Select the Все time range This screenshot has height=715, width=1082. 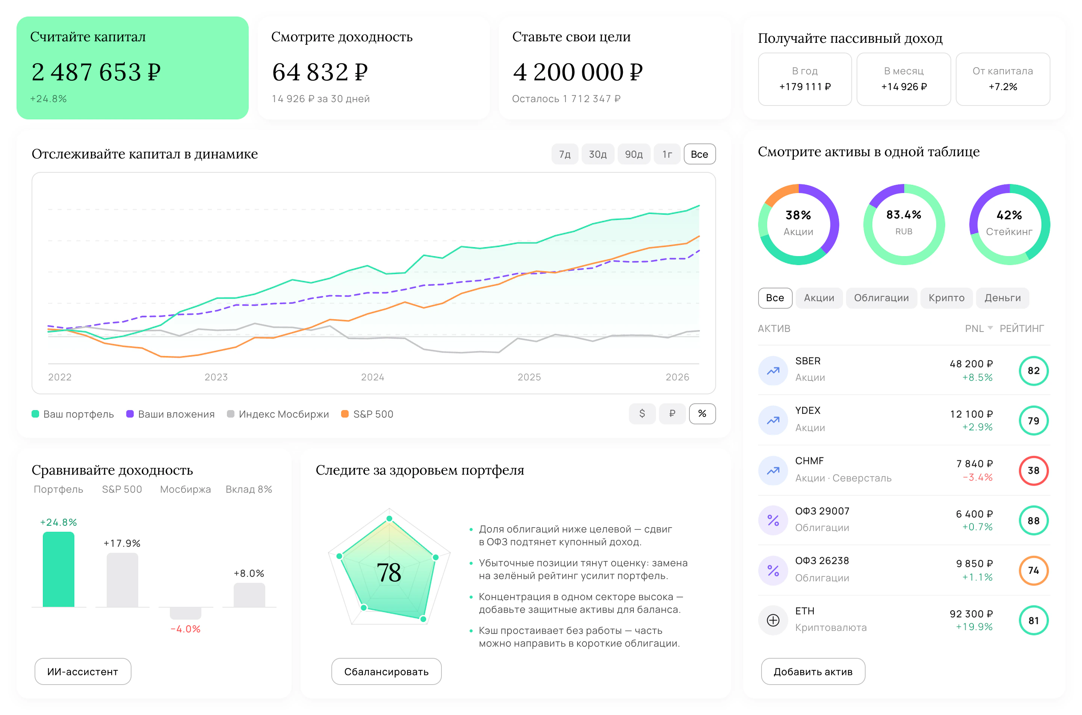(699, 154)
